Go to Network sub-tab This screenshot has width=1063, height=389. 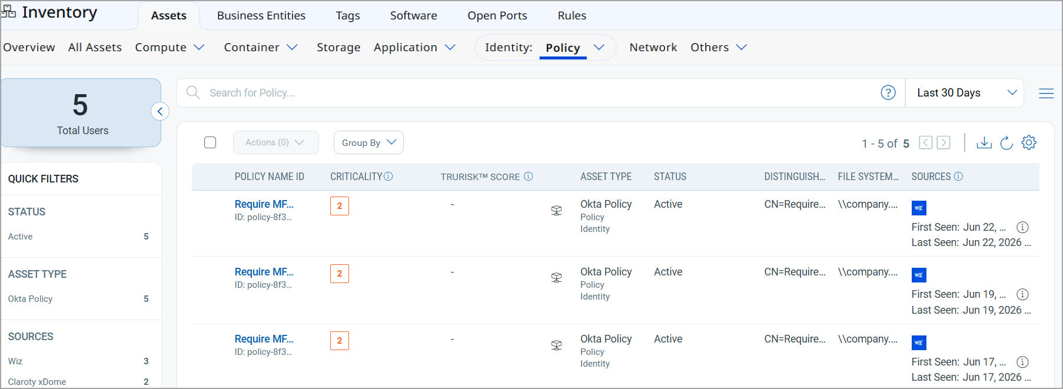point(653,47)
